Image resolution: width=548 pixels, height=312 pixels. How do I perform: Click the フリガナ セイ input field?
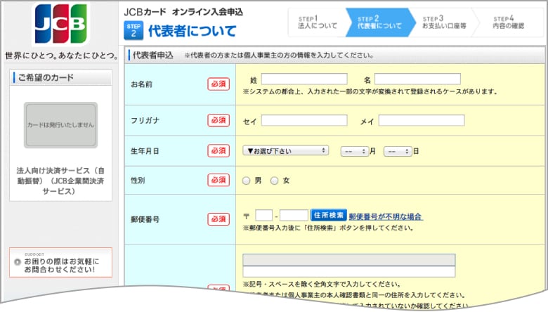click(x=304, y=120)
